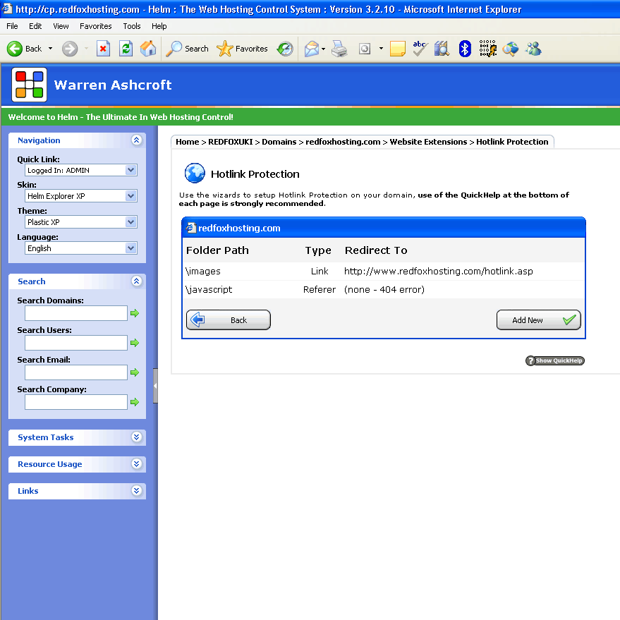Click green arrow beside Search Email
620x620 pixels.
(x=135, y=372)
